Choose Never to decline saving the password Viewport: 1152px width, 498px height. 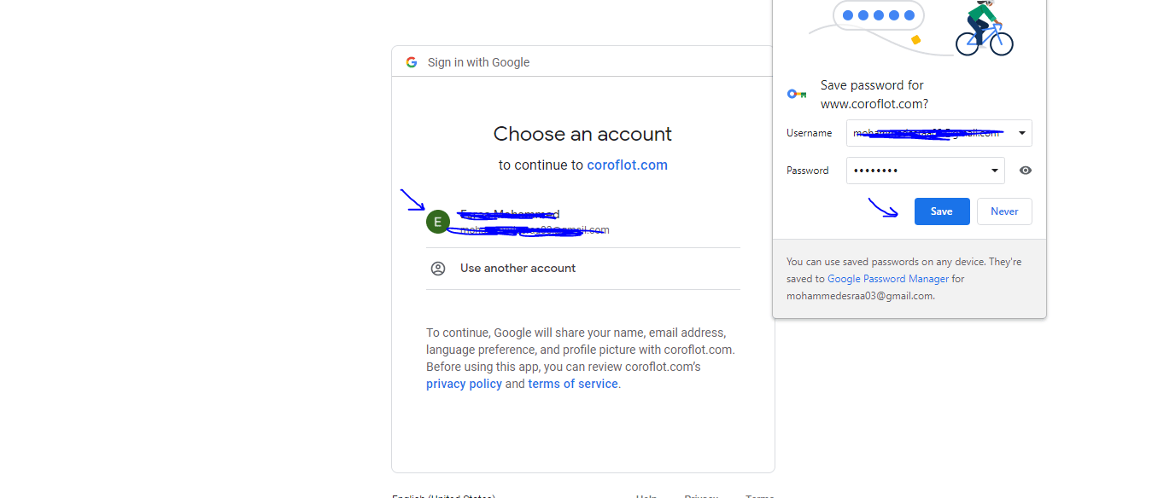tap(1004, 211)
